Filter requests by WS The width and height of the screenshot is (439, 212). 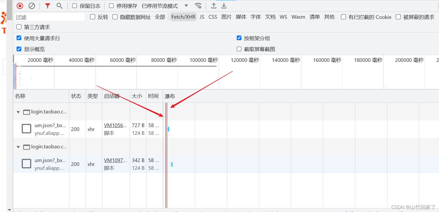click(x=283, y=17)
